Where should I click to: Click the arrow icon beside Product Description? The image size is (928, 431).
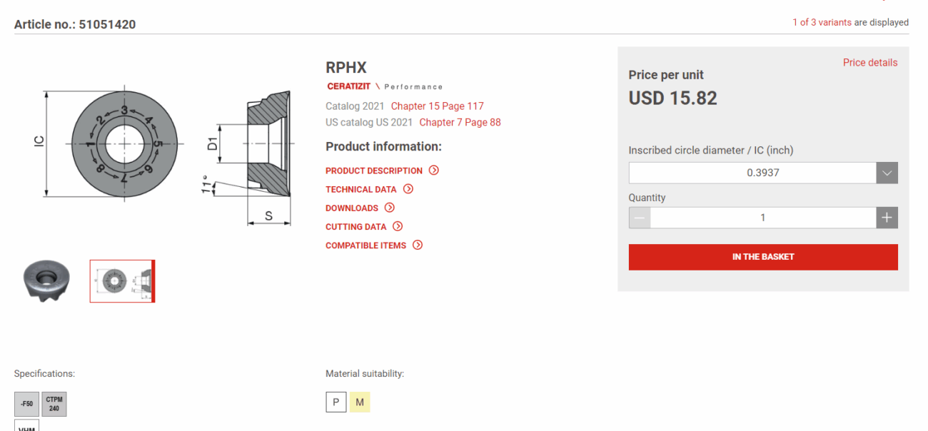pos(433,171)
